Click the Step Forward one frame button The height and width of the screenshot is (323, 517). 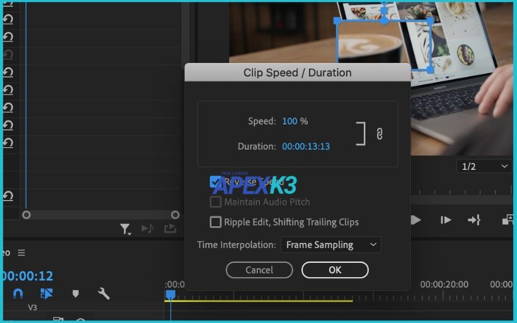pyautogui.click(x=446, y=220)
